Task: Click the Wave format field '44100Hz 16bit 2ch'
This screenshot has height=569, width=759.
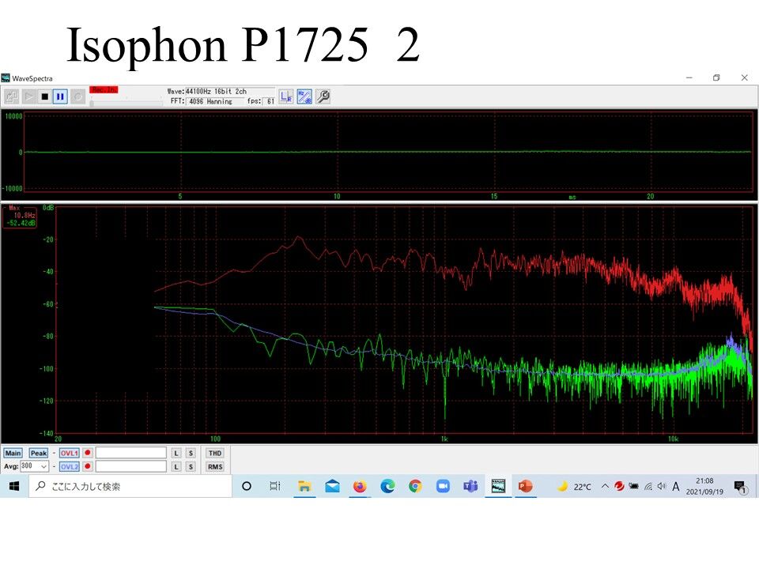Action: coord(230,92)
